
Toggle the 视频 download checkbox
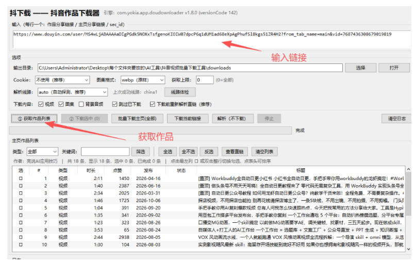(x=41, y=104)
